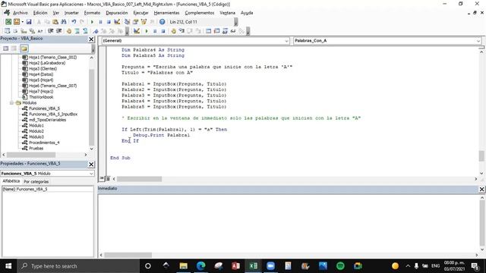Click the (Name) Funciones_VBA_5 property field

click(x=47, y=189)
